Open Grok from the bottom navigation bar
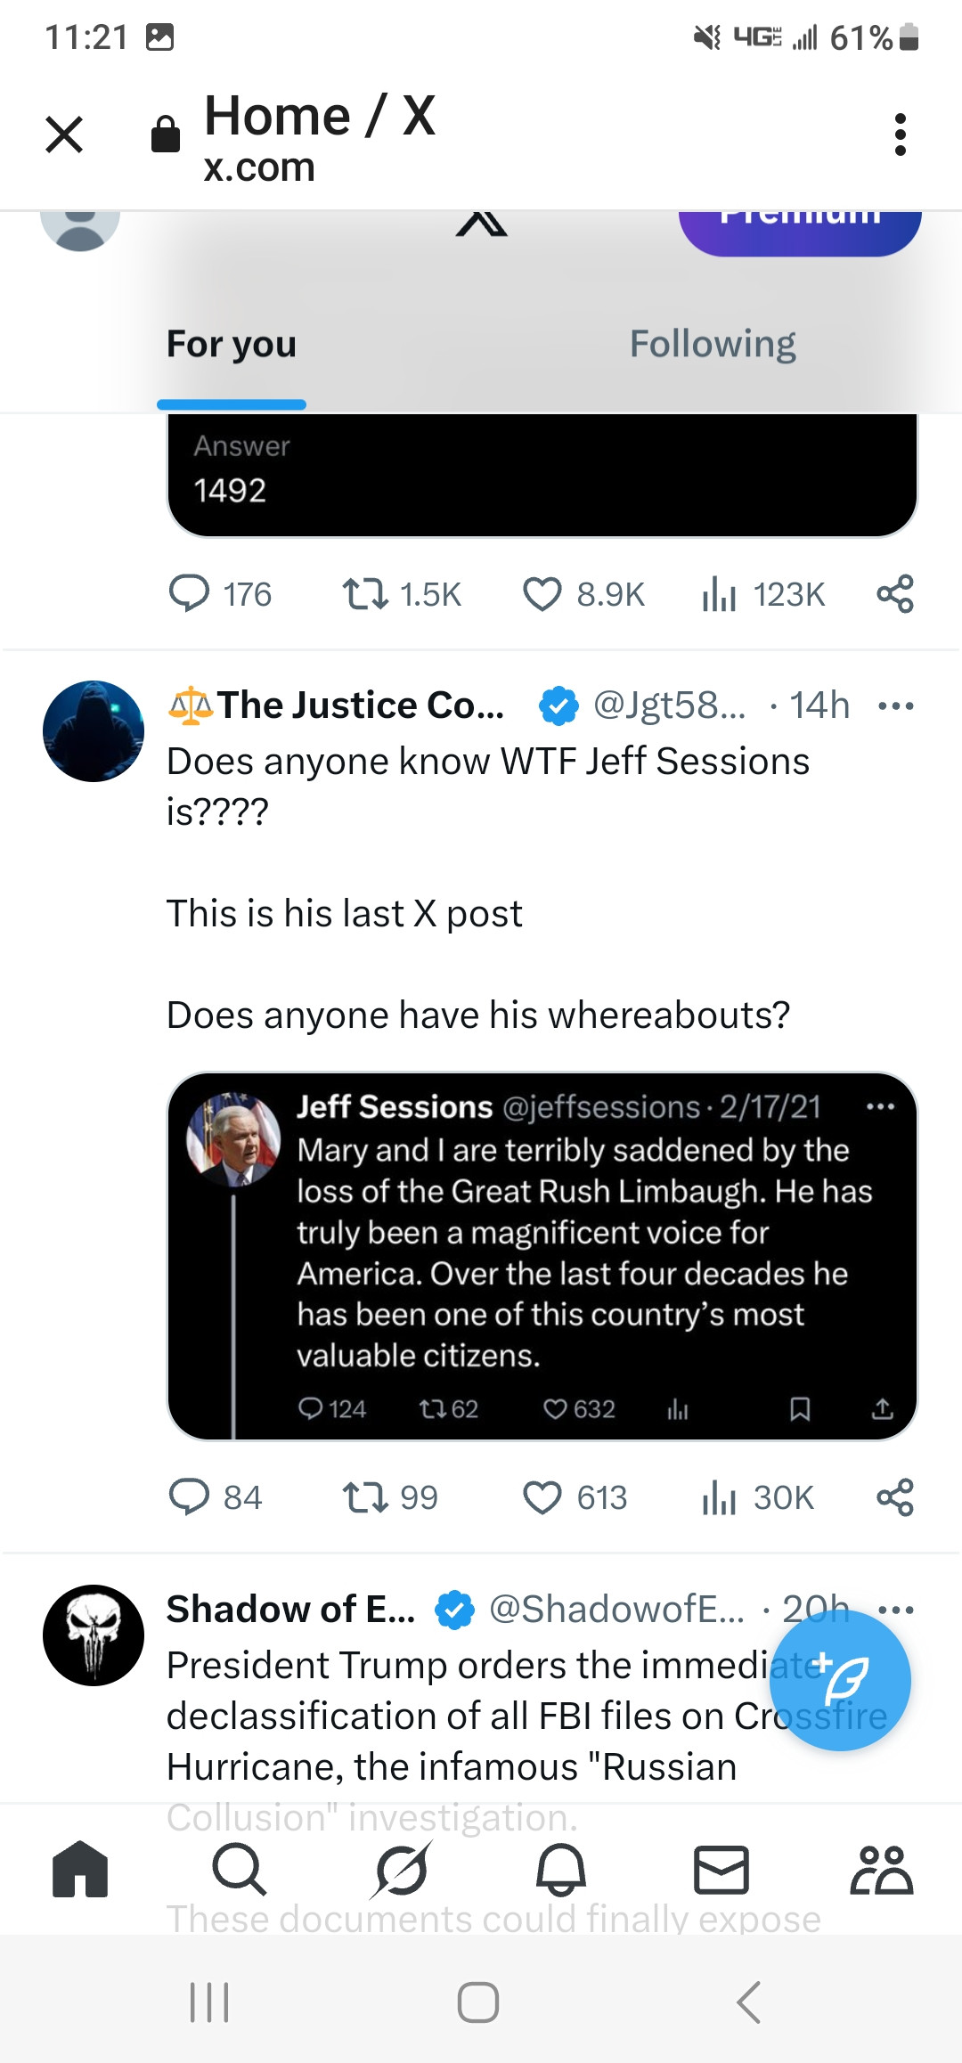This screenshot has height=2063, width=962. coord(401,1869)
